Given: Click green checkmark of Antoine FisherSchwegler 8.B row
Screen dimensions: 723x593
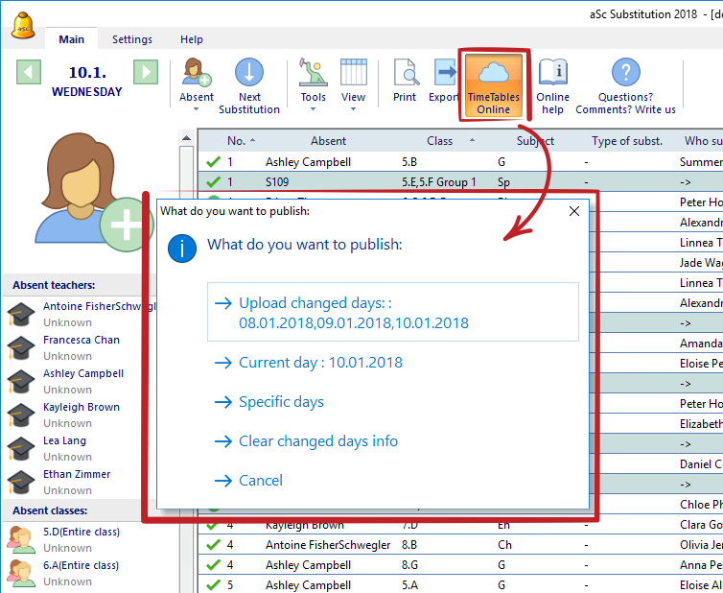Looking at the screenshot, I should (213, 545).
